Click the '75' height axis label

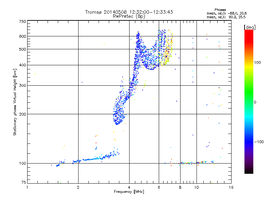24,182
